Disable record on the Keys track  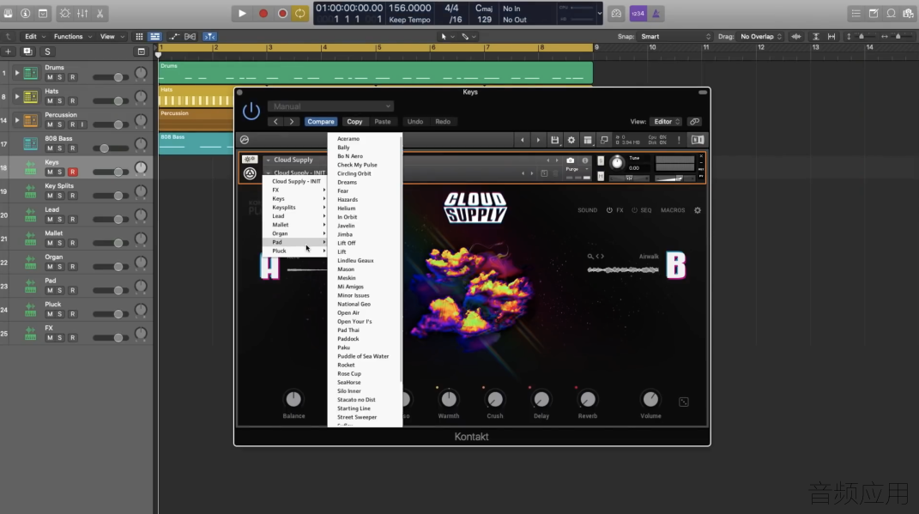pyautogui.click(x=73, y=172)
